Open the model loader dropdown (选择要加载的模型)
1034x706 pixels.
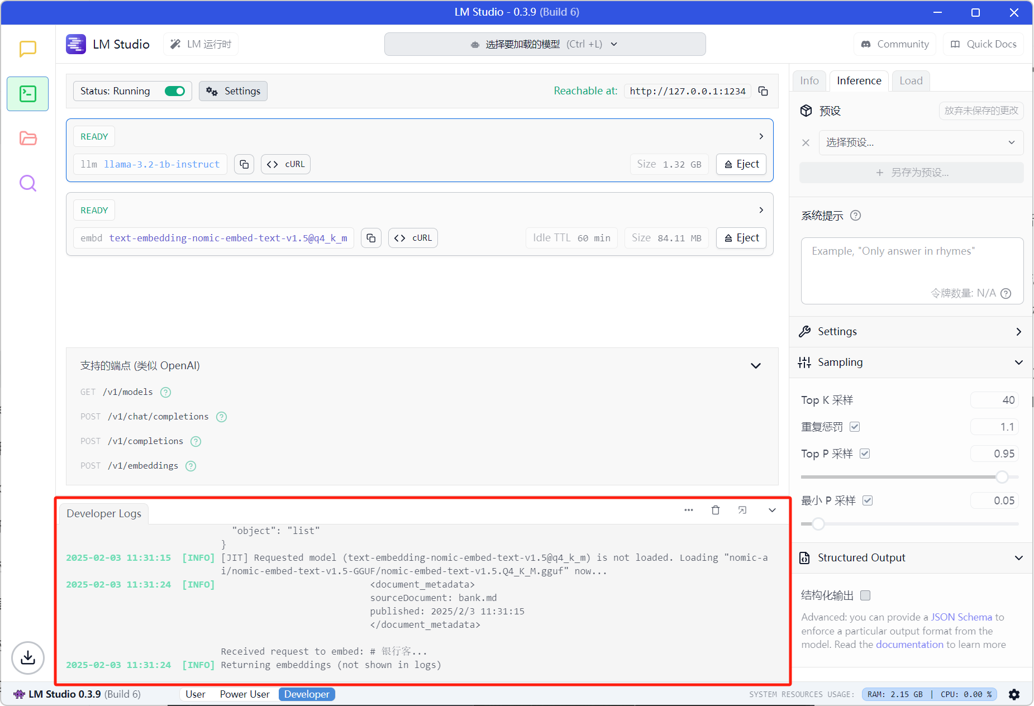[x=545, y=44]
